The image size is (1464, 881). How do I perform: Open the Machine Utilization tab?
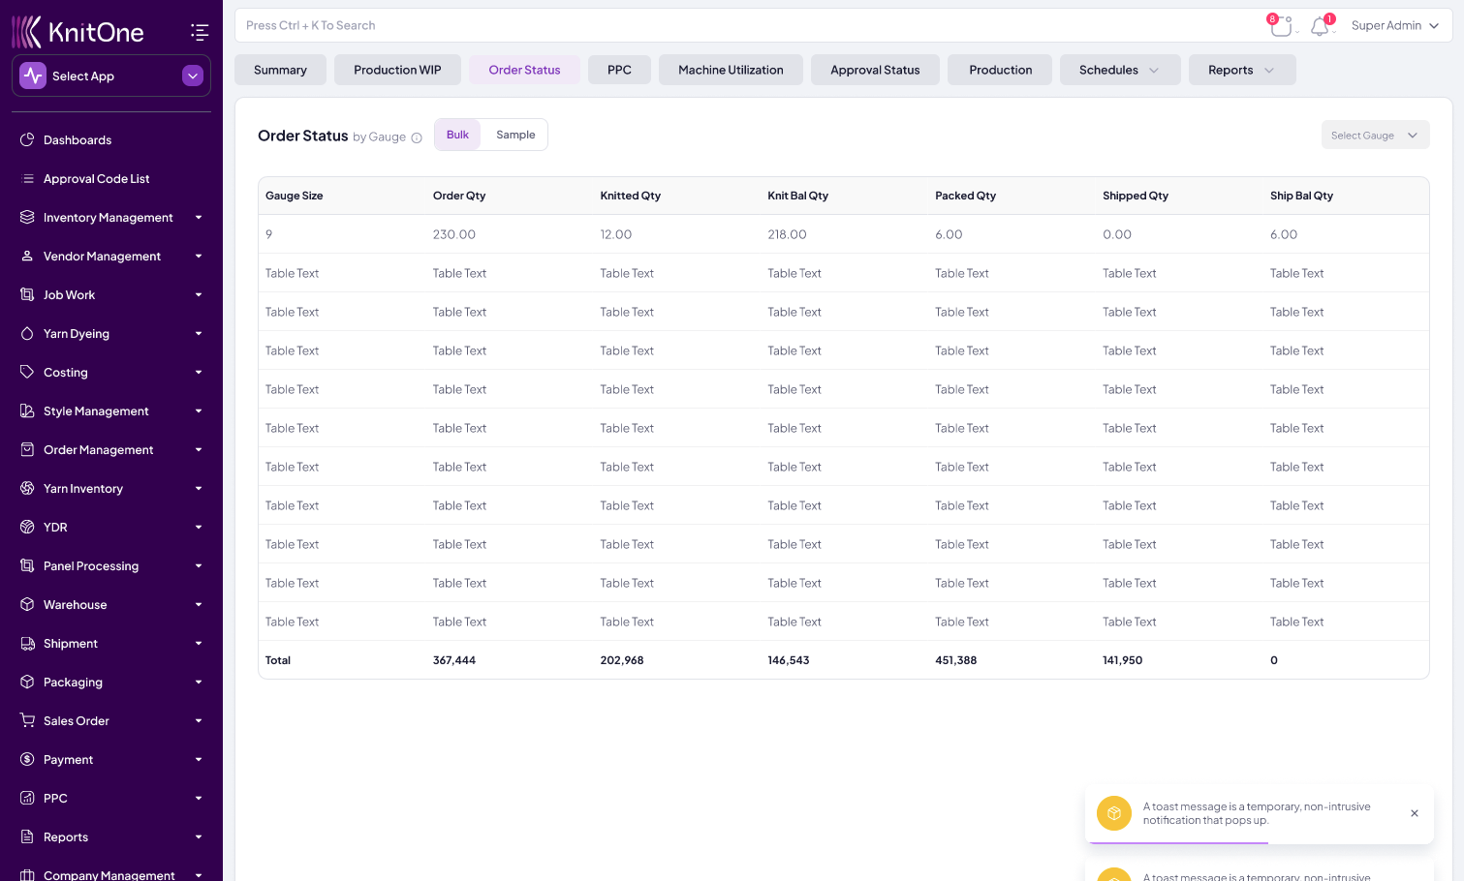click(x=731, y=70)
